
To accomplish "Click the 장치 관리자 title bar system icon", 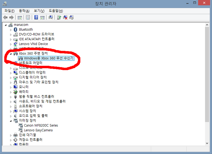I will [x=5, y=4].
